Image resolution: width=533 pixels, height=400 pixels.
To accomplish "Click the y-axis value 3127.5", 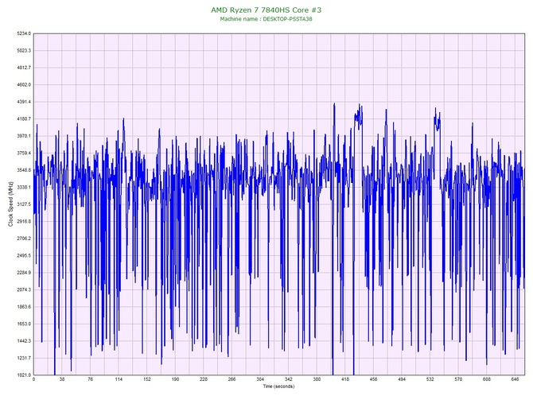I will point(24,204).
